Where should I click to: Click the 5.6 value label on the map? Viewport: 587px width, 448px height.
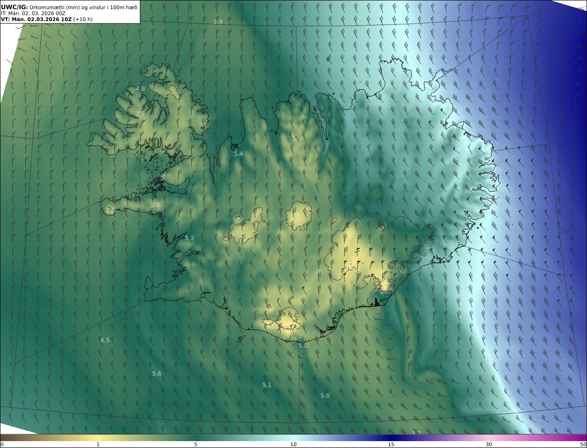tap(157, 374)
